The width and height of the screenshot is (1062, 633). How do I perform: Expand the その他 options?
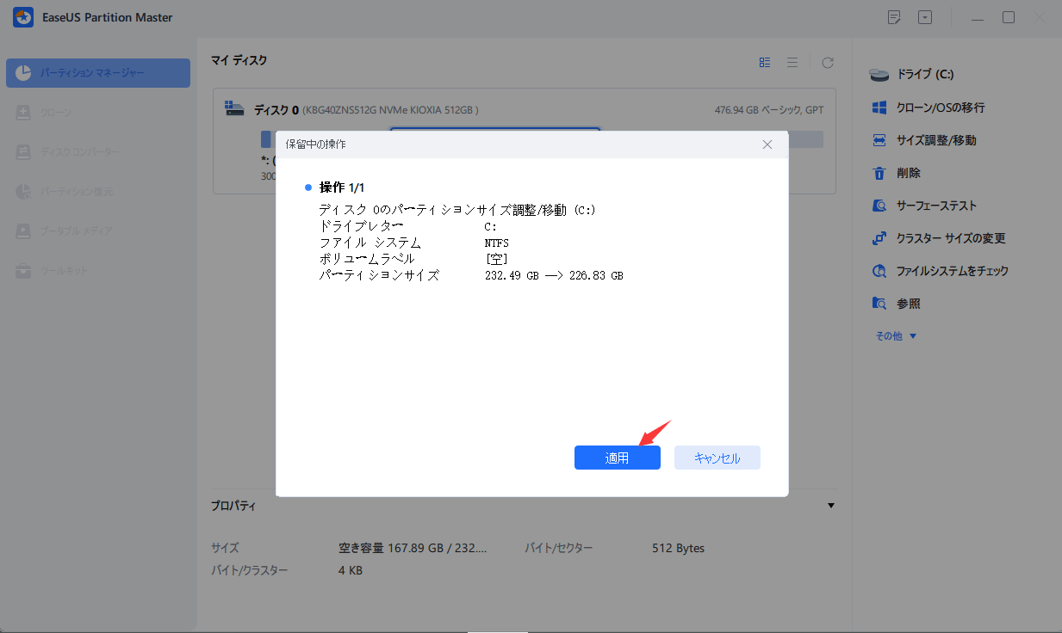tap(896, 335)
